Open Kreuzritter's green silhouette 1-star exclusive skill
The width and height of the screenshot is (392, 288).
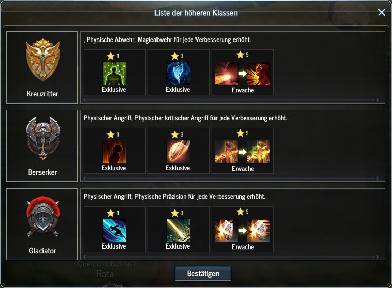pyautogui.click(x=114, y=74)
